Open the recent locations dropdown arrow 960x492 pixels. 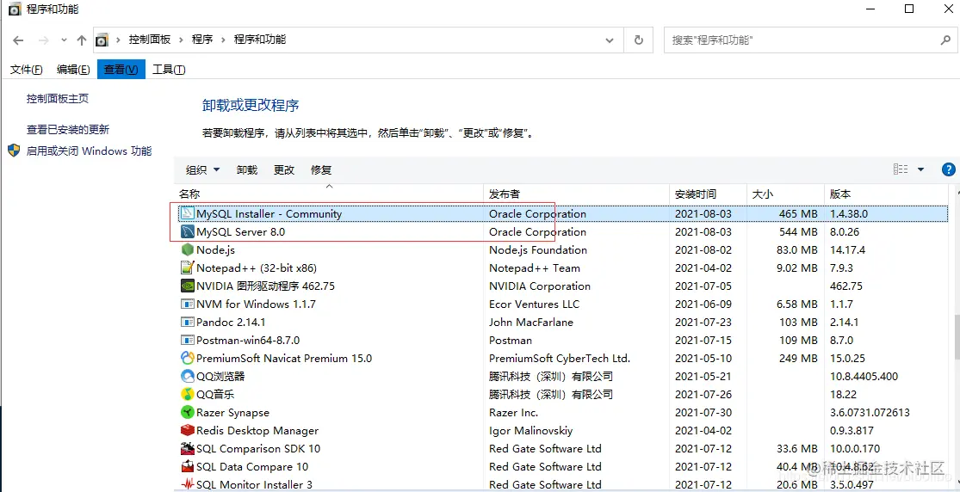pyautogui.click(x=65, y=40)
